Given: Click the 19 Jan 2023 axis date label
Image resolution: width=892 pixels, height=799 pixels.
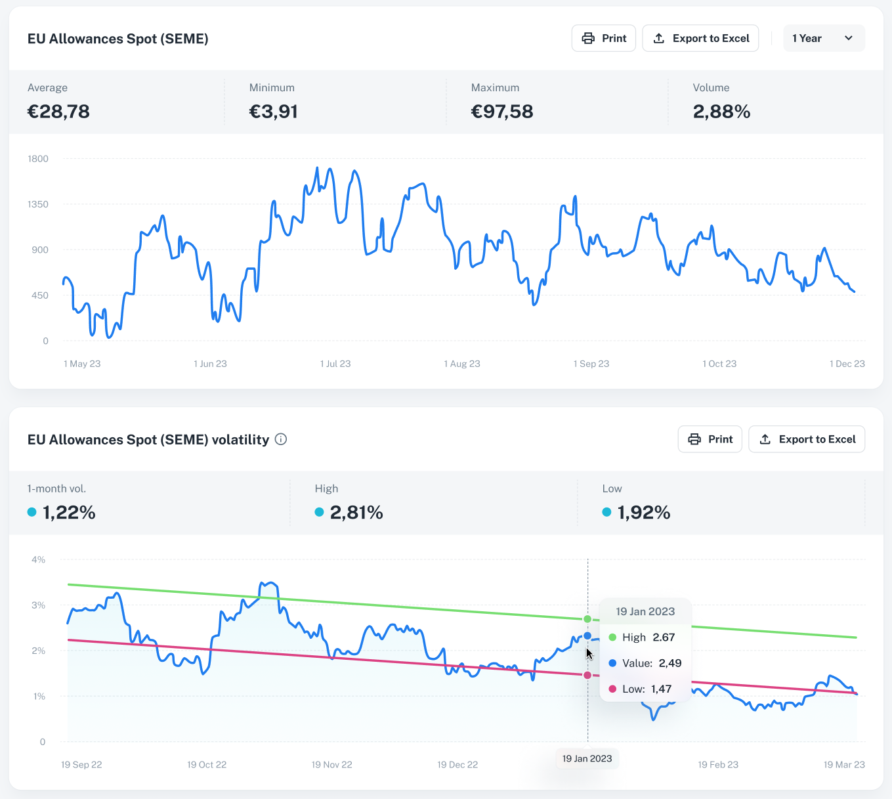Looking at the screenshot, I should [587, 758].
